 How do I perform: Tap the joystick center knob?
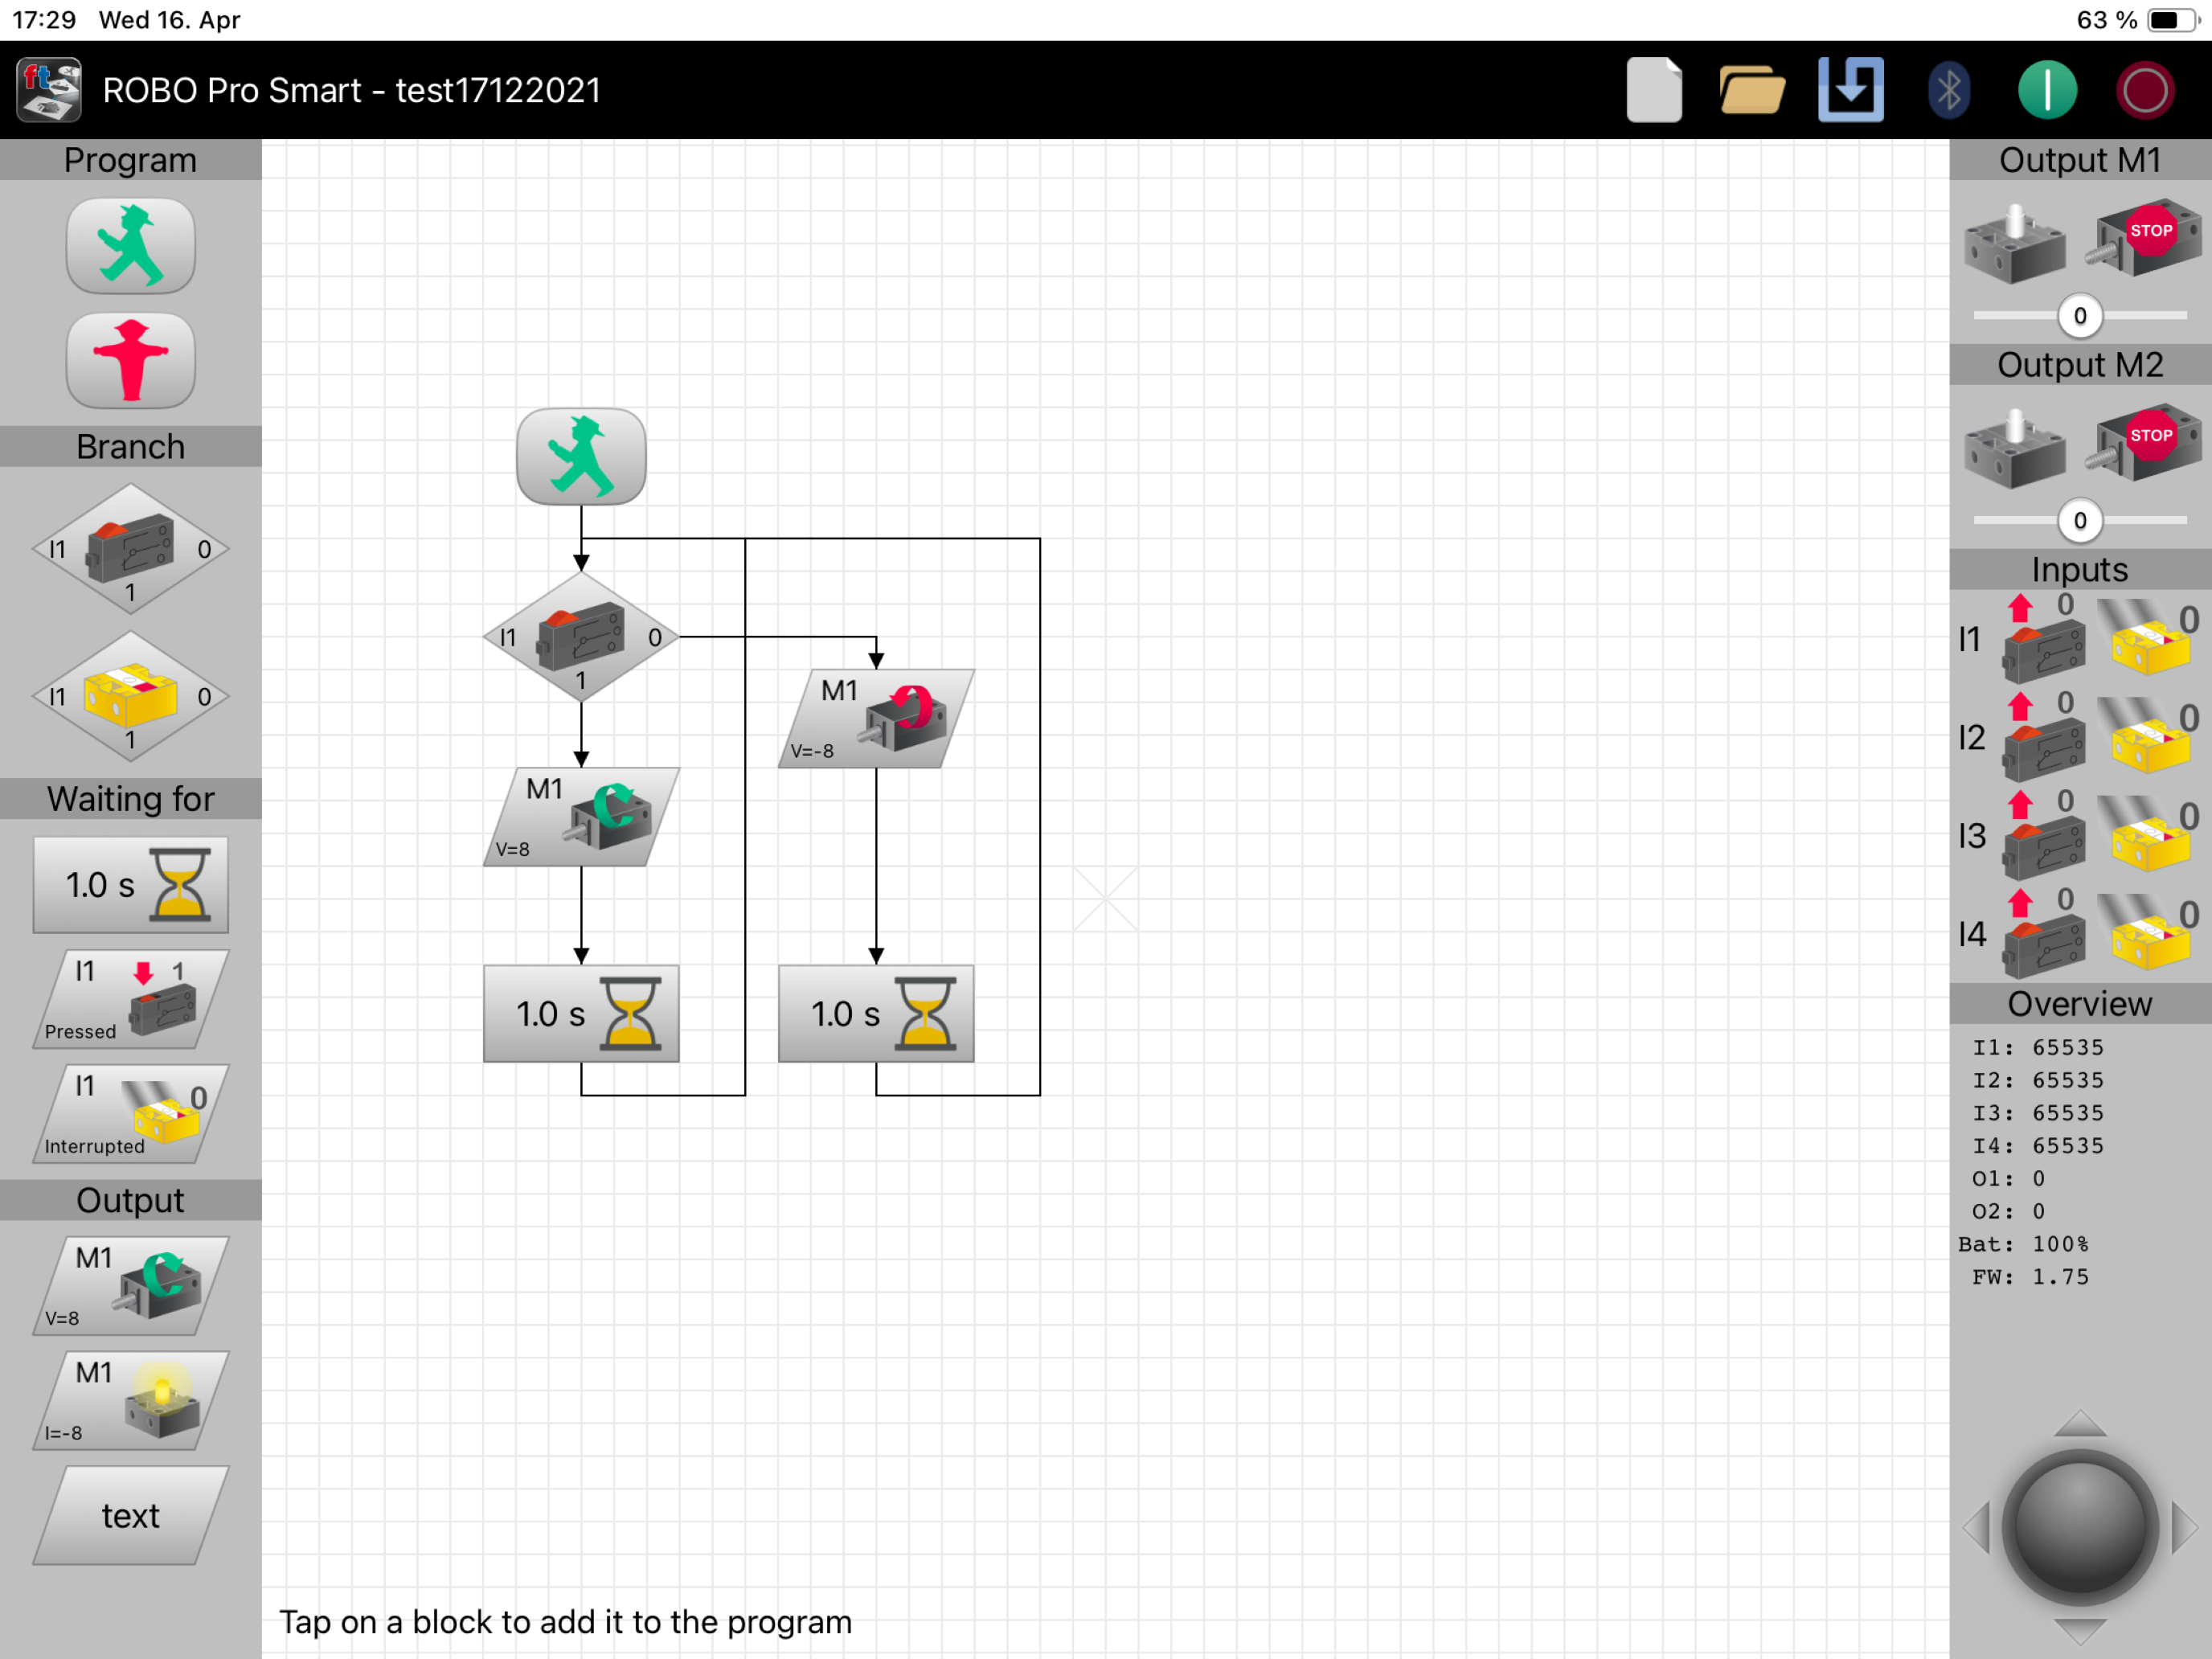[2080, 1527]
